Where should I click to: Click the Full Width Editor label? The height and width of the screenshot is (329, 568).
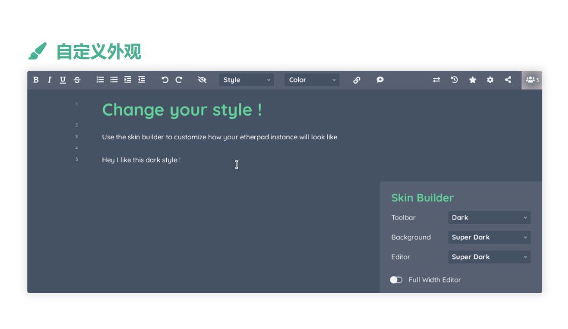pyautogui.click(x=434, y=280)
